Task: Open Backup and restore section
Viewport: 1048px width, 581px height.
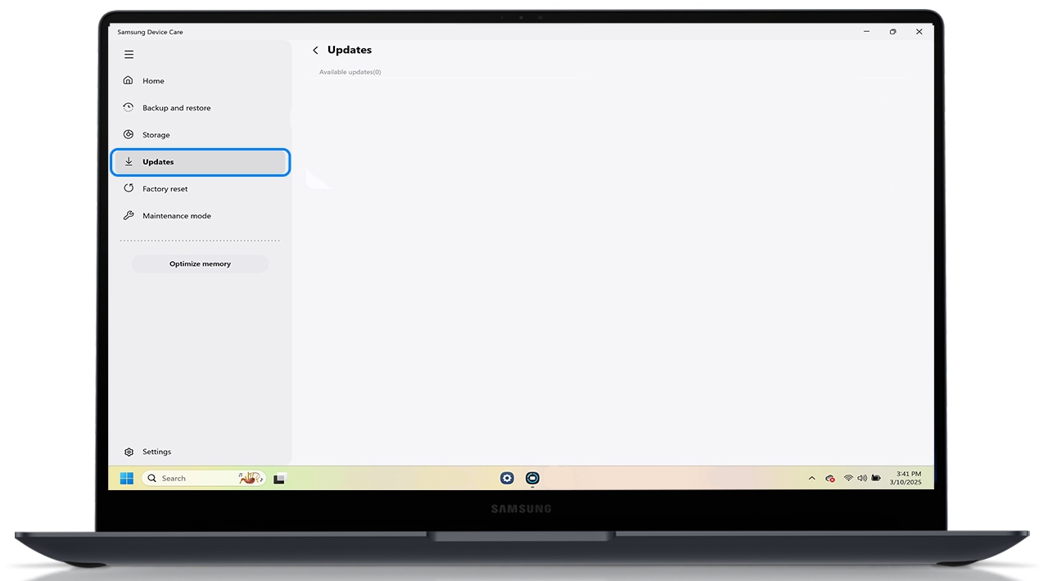Action: tap(201, 108)
